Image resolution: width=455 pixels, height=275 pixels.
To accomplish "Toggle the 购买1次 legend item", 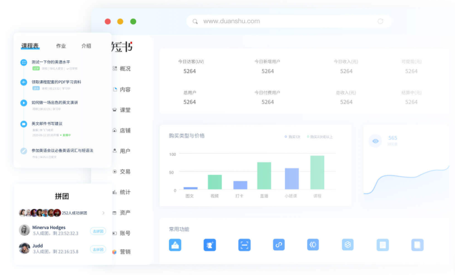I will tap(293, 137).
